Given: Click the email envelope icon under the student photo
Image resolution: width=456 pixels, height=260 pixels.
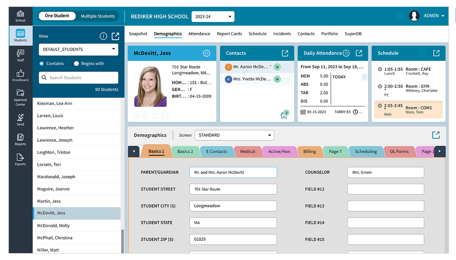Looking at the screenshot, I should tap(164, 116).
